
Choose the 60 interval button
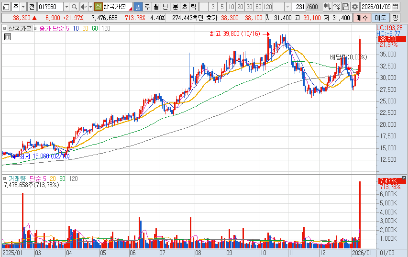click(x=258, y=7)
